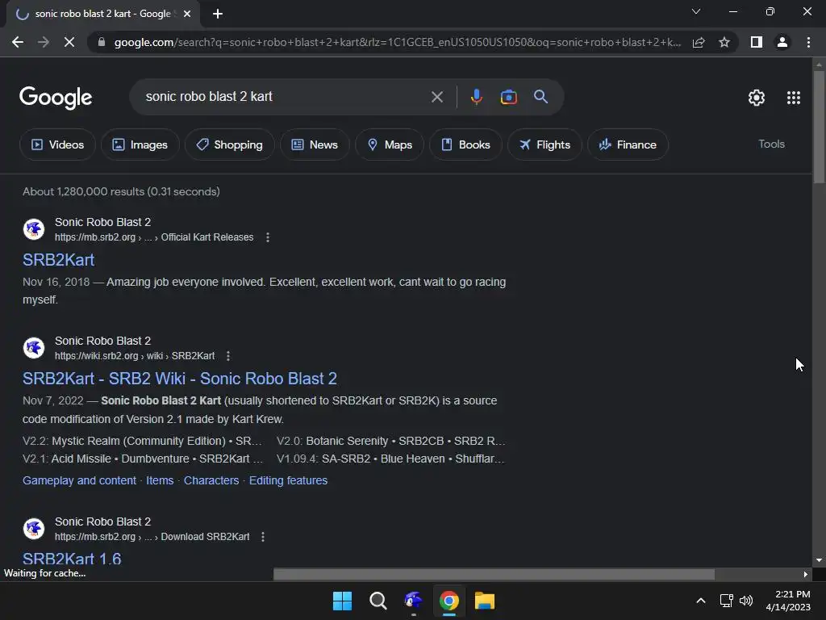
Task: Switch to the Flights filter
Action: tap(544, 145)
